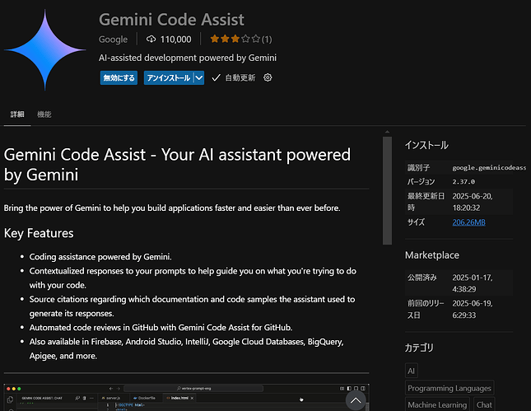The width and height of the screenshot is (531, 411).
Task: Click the bullet Coding assistance powered by Gemini
Action: click(100, 257)
